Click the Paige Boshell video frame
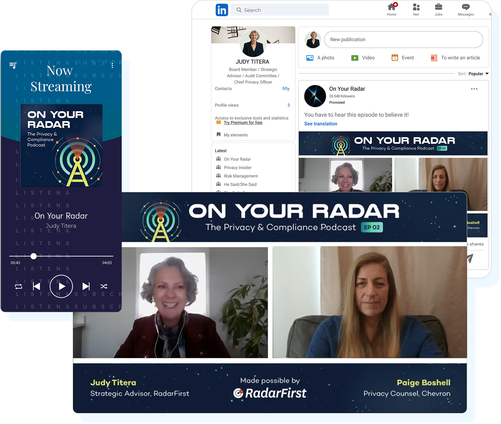 [x=370, y=302]
